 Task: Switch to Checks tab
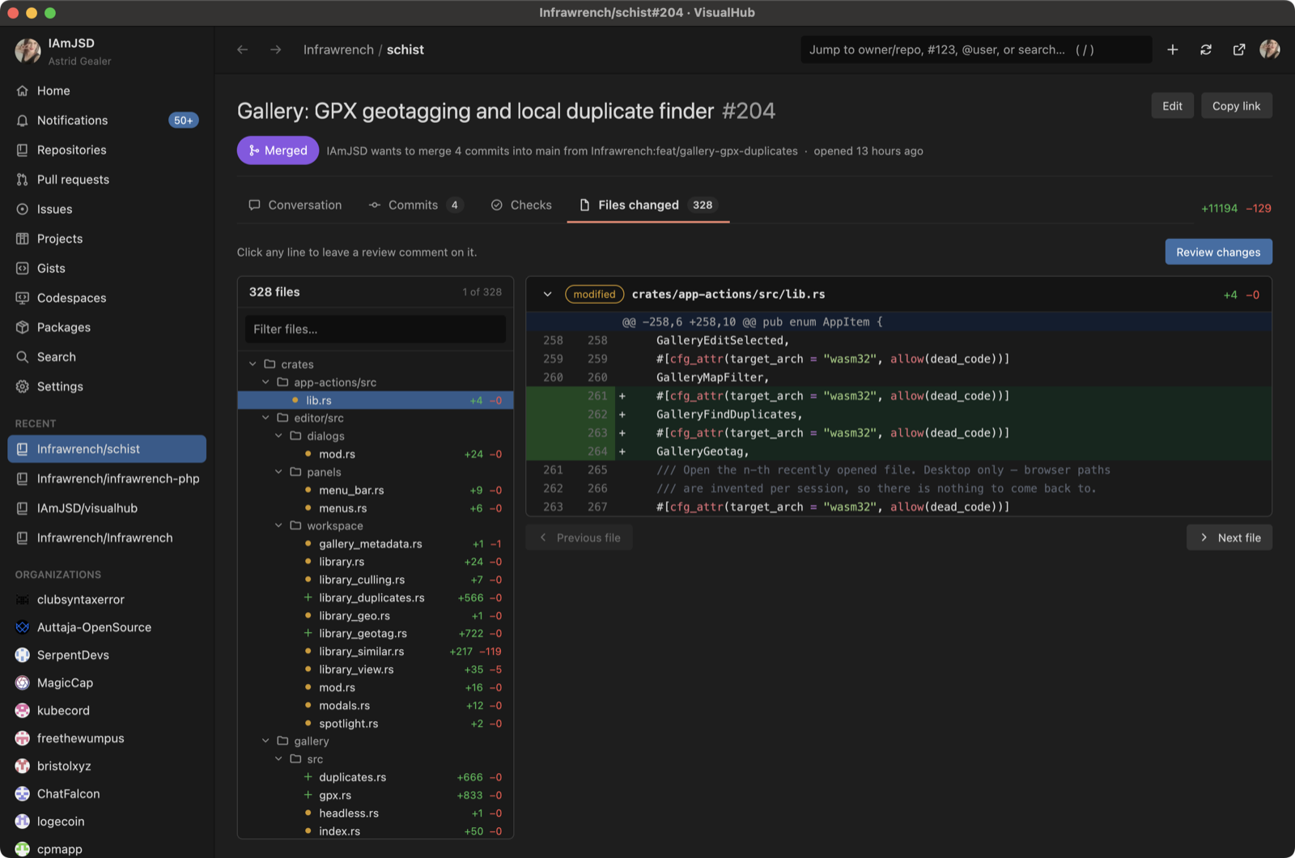tap(521, 205)
